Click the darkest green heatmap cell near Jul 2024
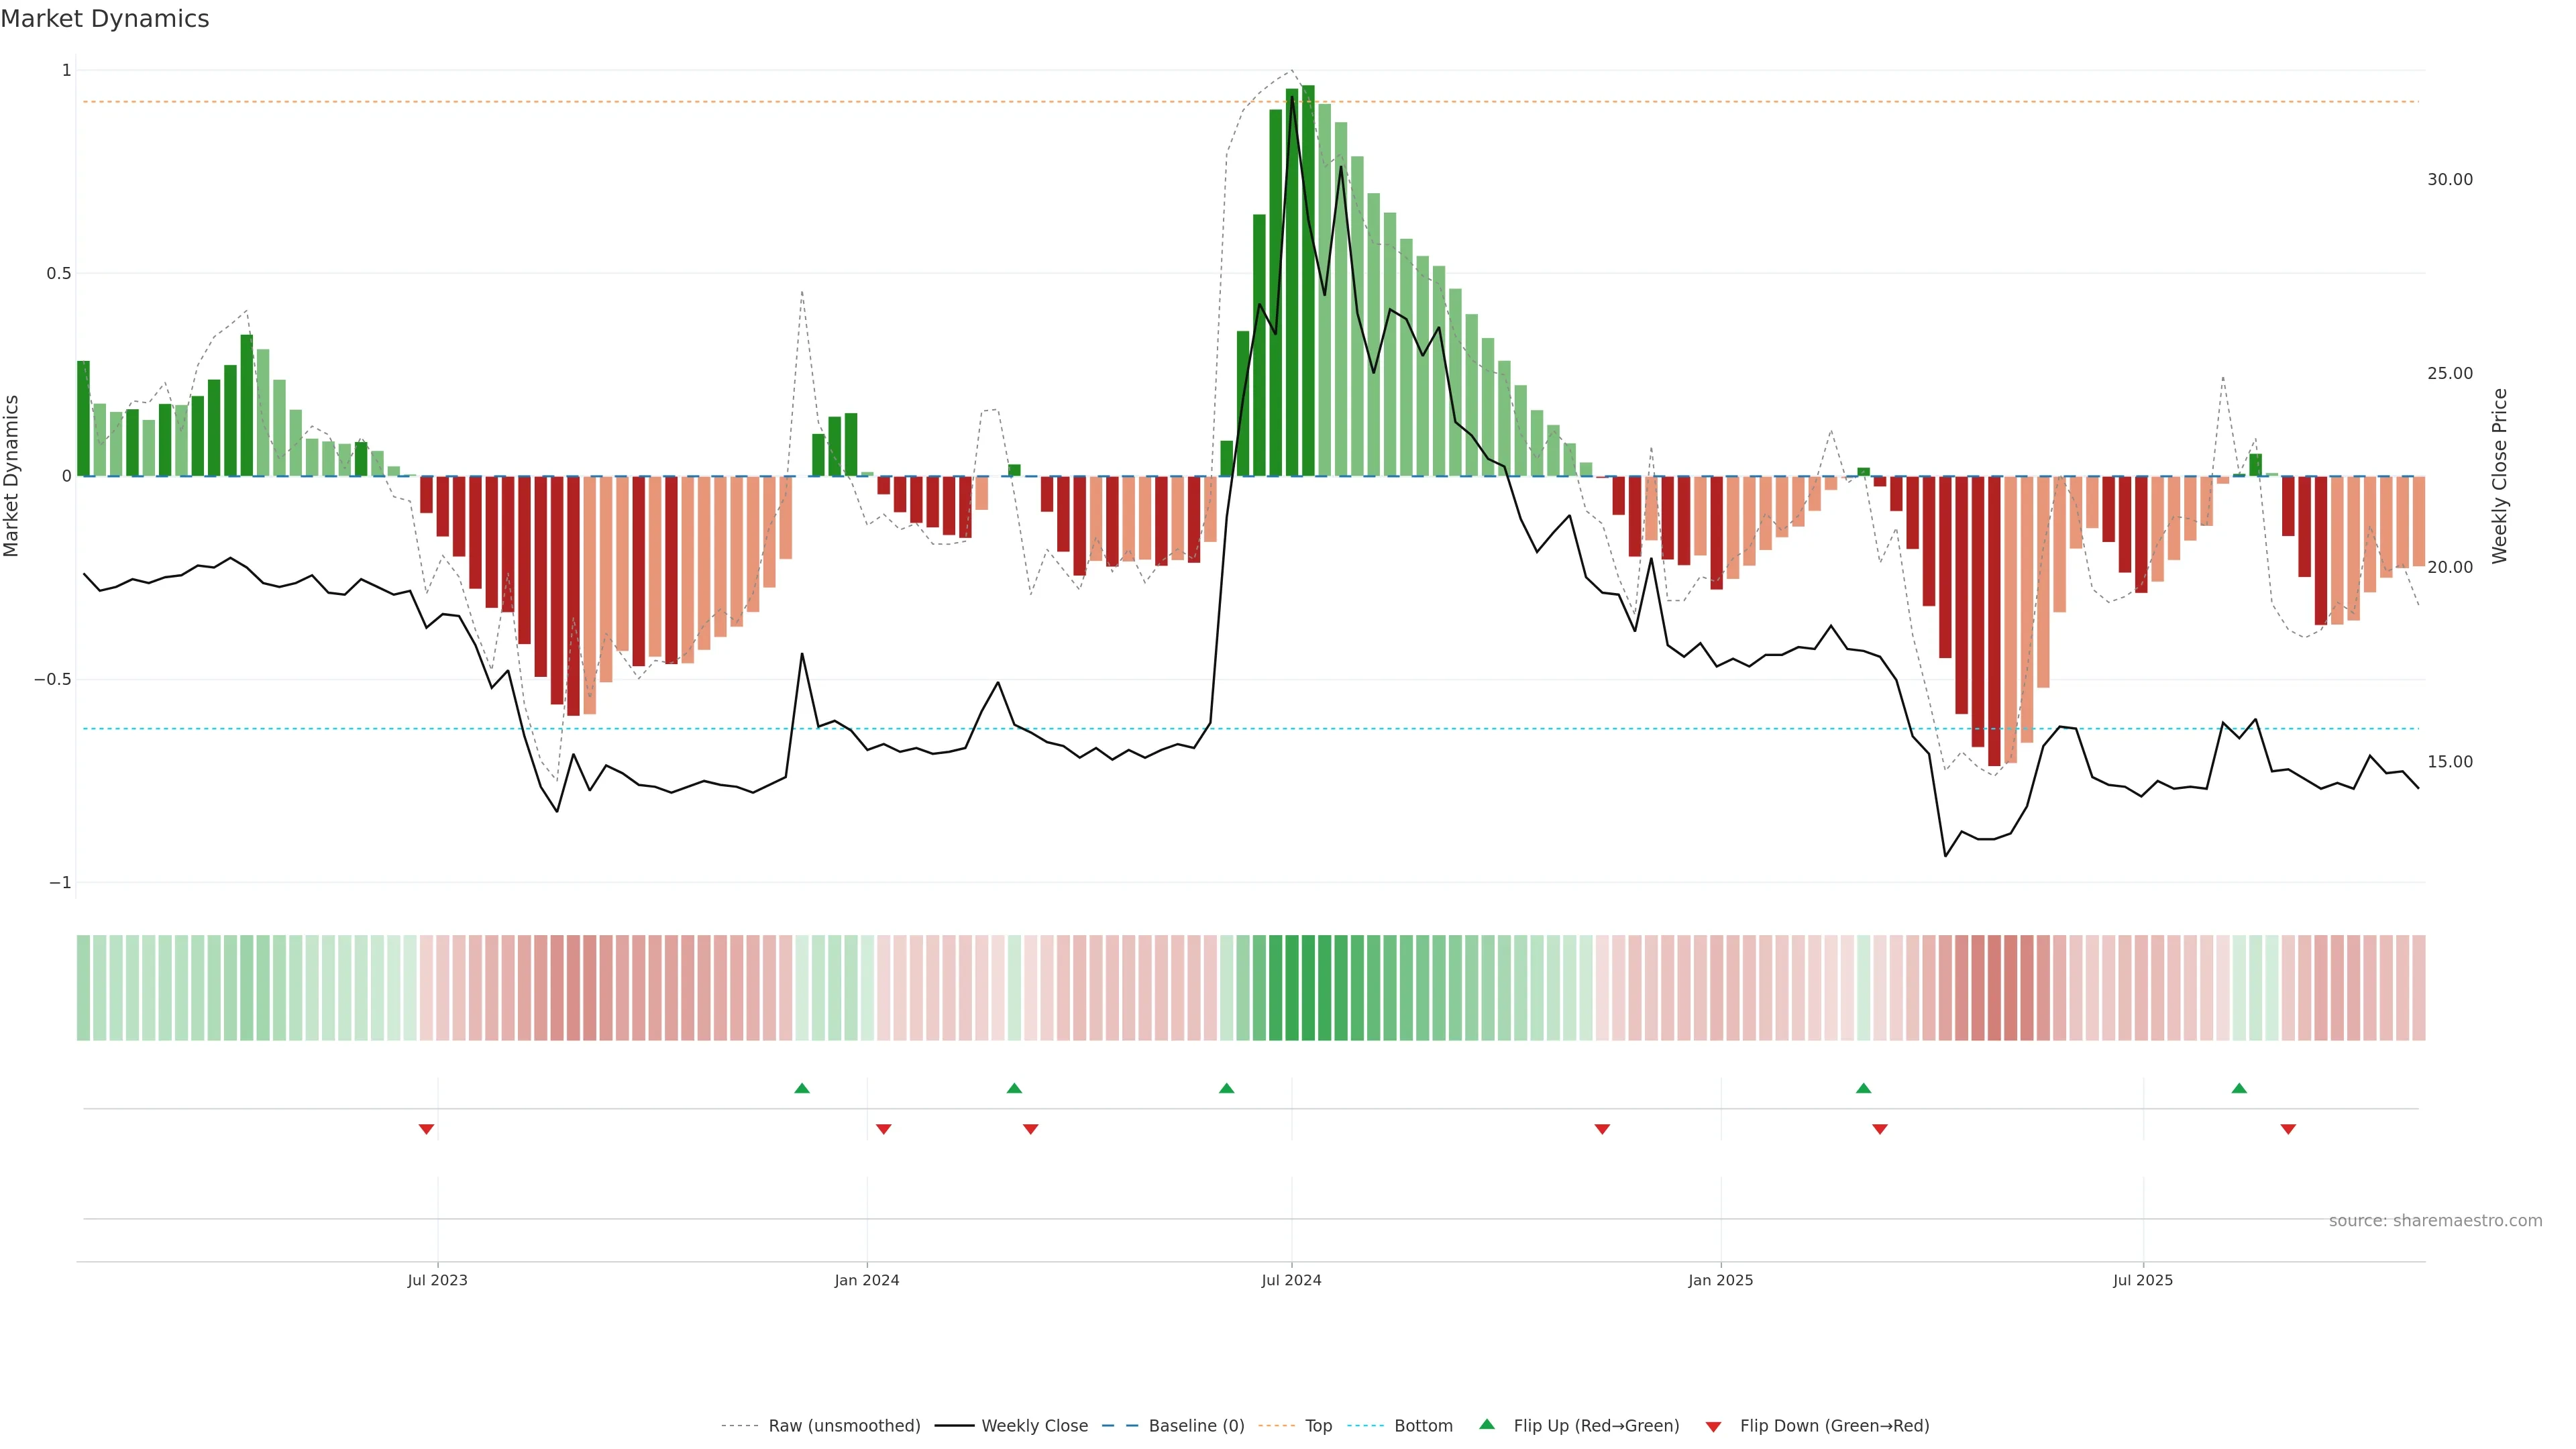This screenshot has height=1449, width=2576. [x=1308, y=987]
